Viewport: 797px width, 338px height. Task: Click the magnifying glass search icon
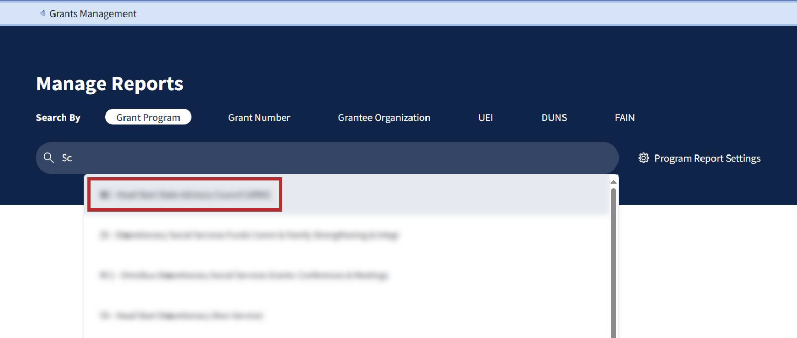coord(49,158)
